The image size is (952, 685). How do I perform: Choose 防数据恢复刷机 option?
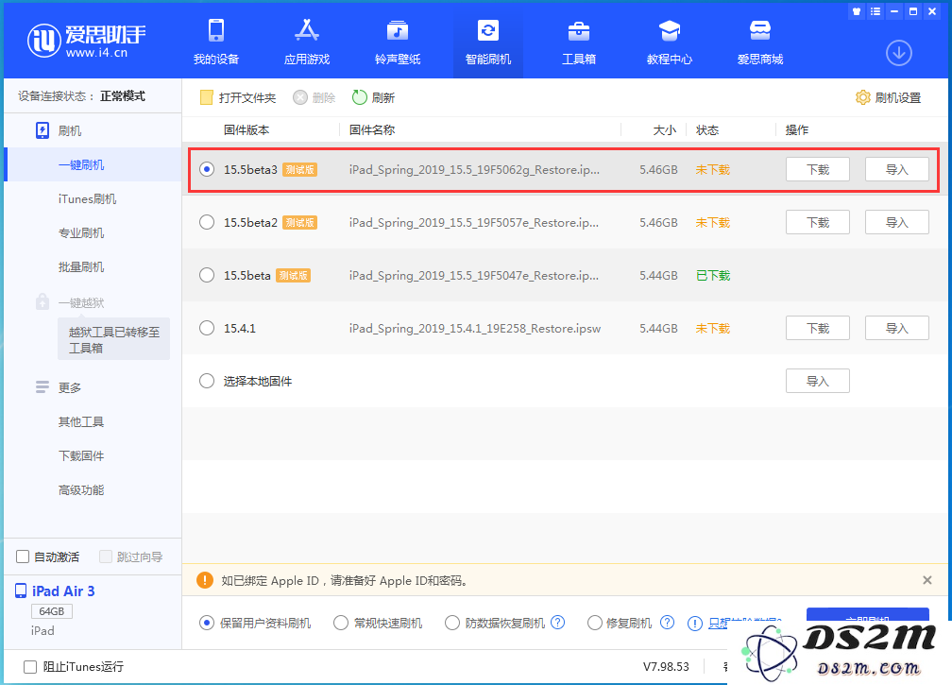coord(451,623)
